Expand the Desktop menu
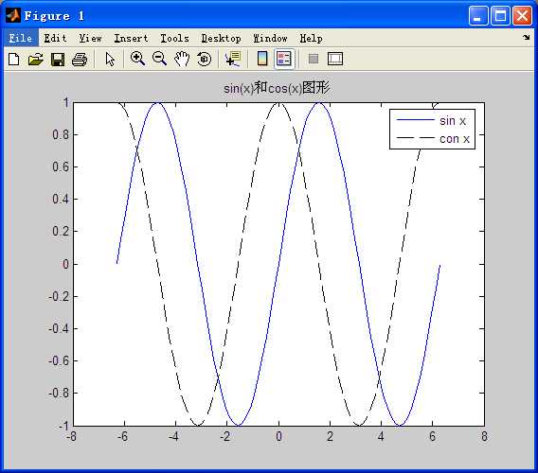This screenshot has height=473, width=538. pos(221,38)
